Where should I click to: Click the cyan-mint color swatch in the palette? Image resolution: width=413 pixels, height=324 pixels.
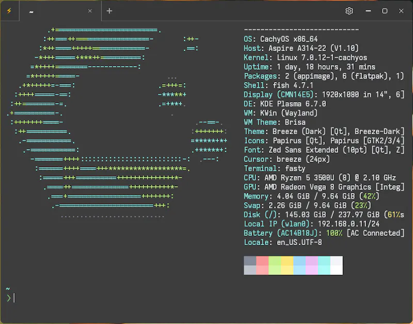[324, 265]
